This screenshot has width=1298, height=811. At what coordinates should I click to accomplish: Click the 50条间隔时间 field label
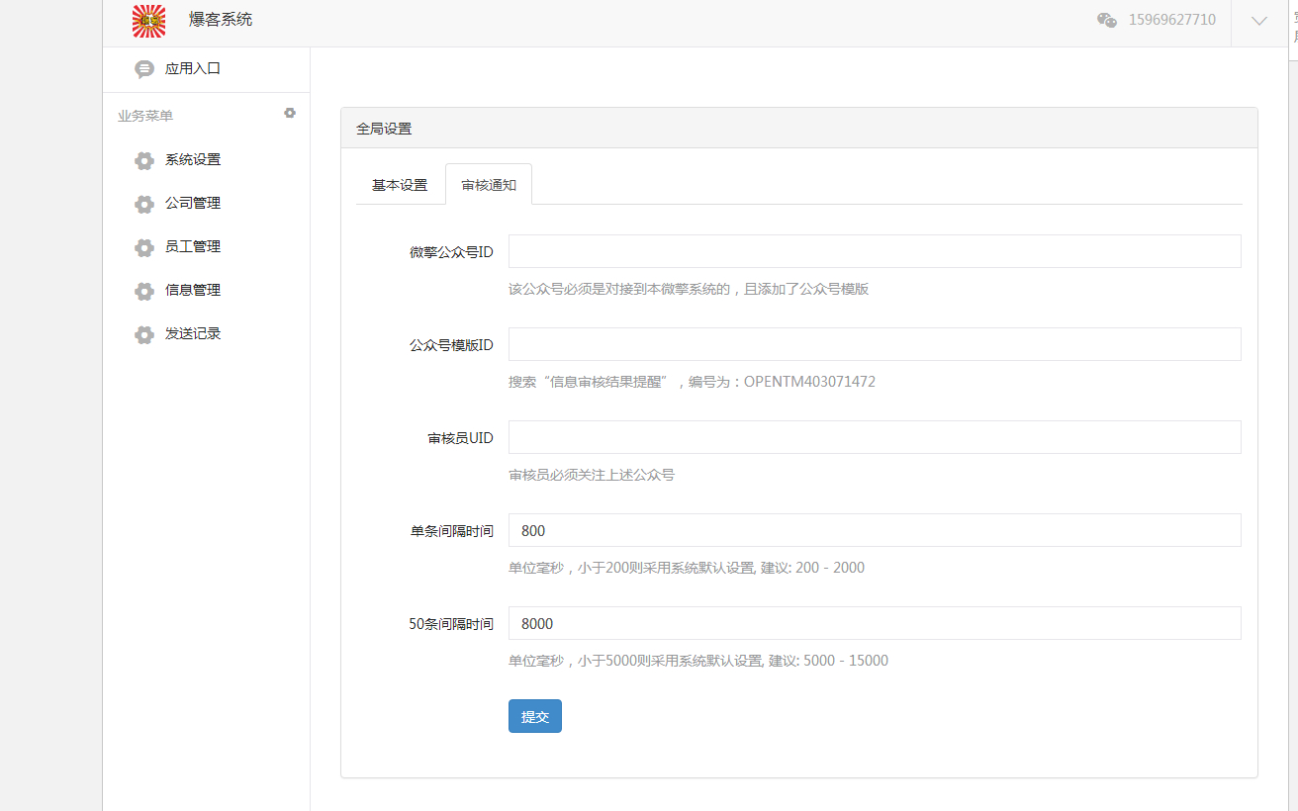click(451, 624)
